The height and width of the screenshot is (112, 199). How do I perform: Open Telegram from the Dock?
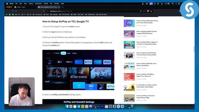[x=79, y=106]
